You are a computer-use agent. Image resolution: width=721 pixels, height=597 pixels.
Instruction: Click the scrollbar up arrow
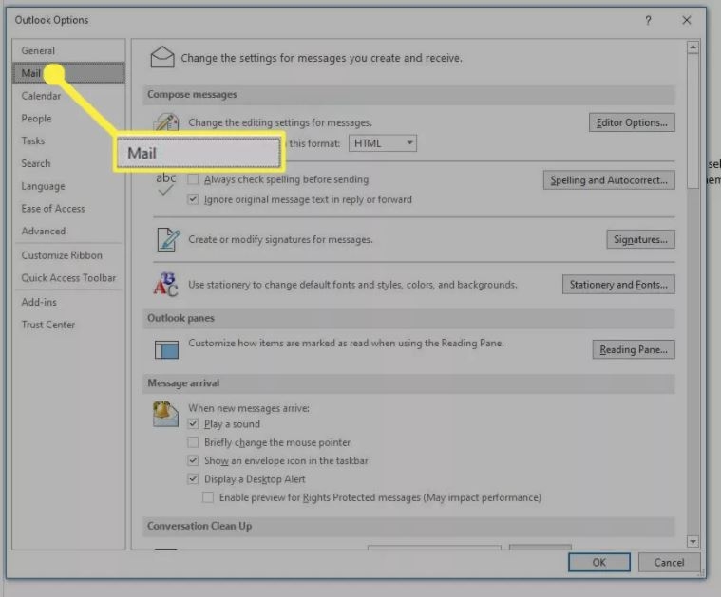click(x=693, y=47)
